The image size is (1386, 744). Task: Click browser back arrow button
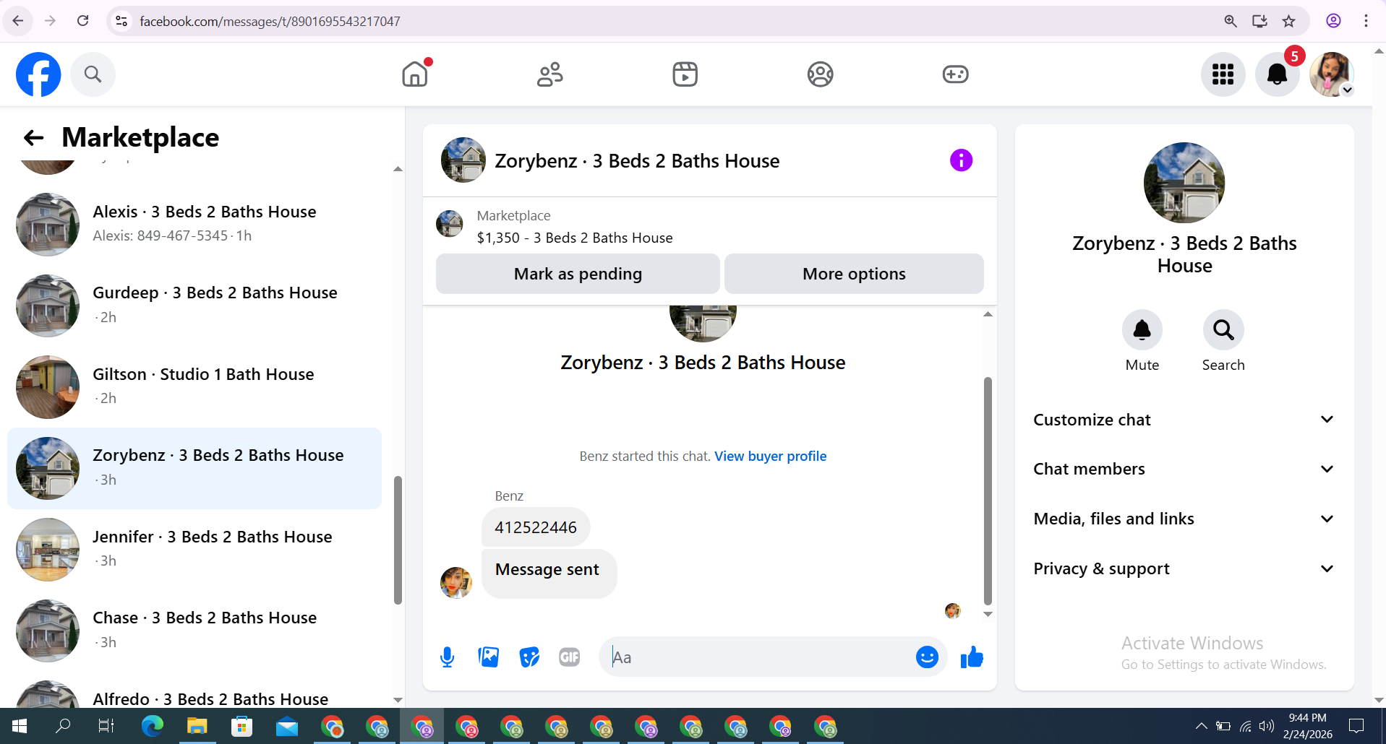pos(18,21)
